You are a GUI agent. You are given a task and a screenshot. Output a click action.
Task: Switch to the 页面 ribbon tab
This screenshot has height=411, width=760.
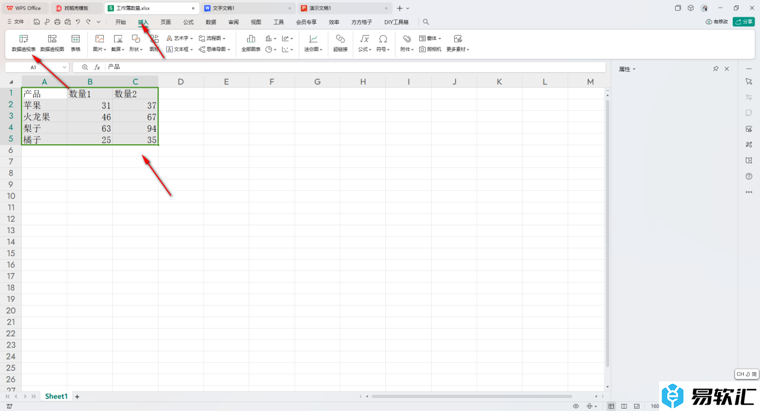166,22
